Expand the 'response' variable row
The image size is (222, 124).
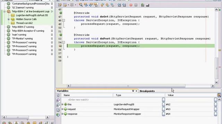coord(62,114)
